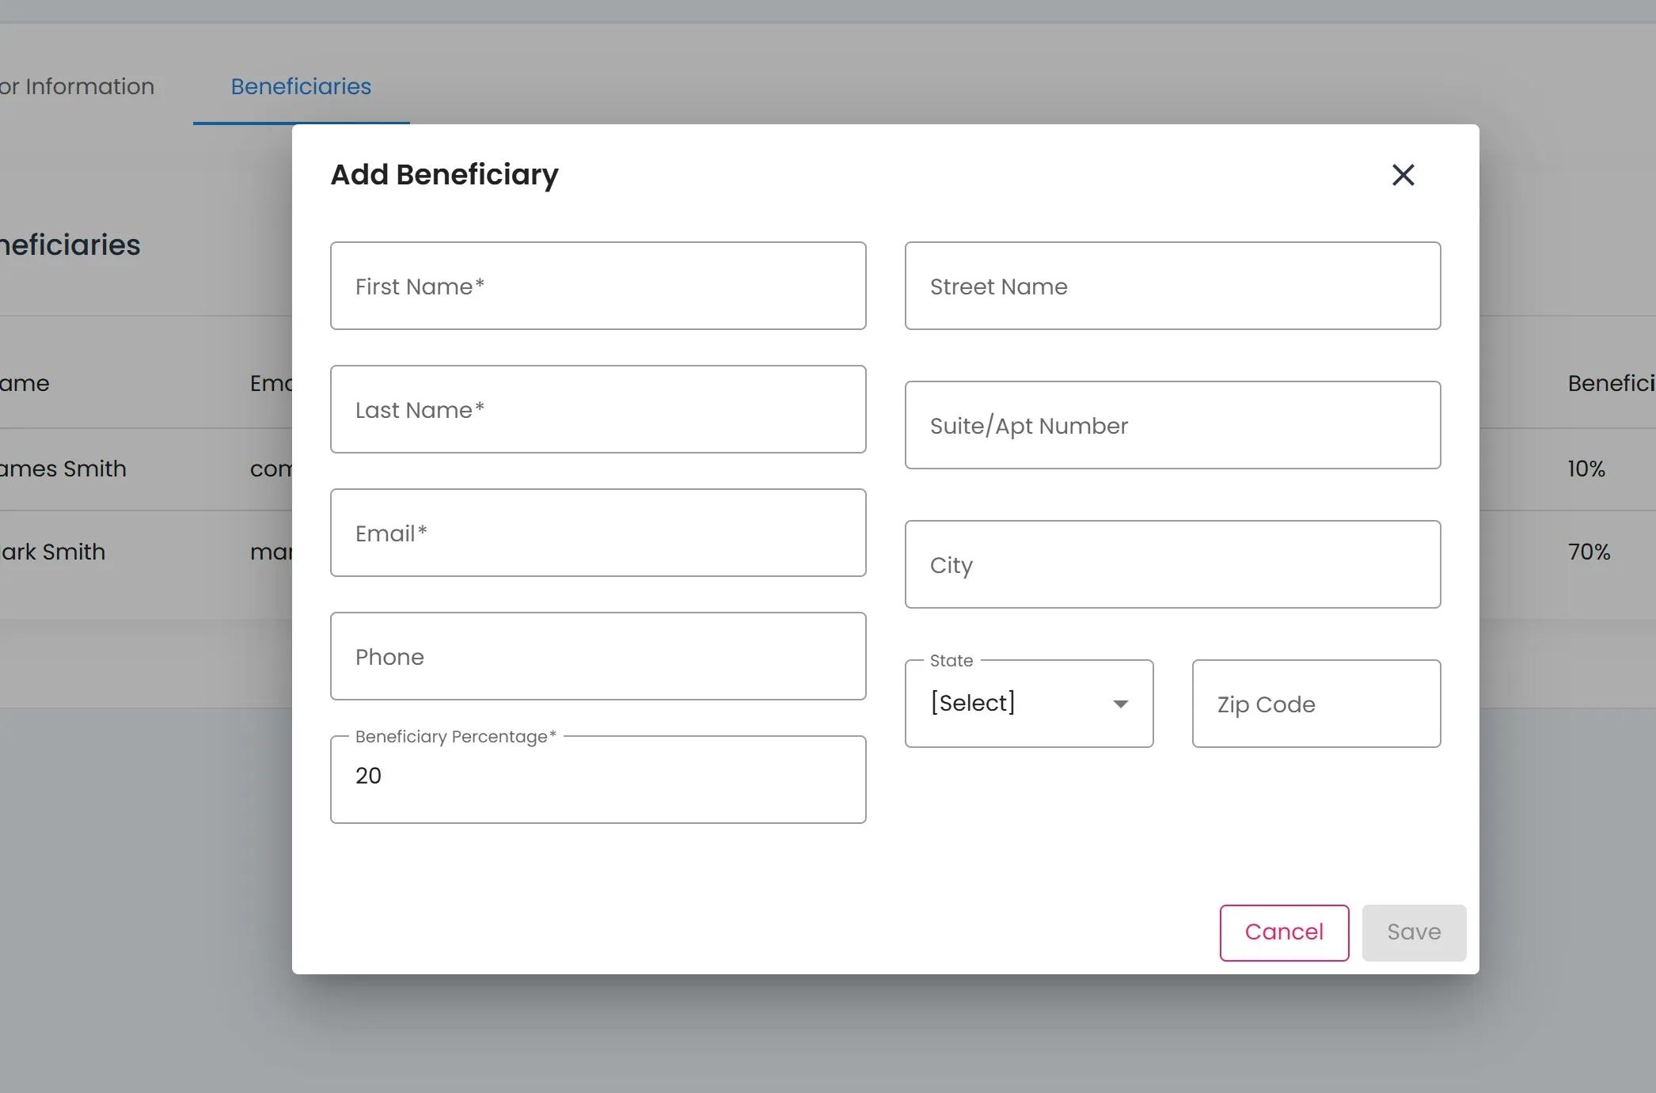The image size is (1656, 1093).
Task: Close the Add Beneficiary dialog with X
Action: (1403, 175)
